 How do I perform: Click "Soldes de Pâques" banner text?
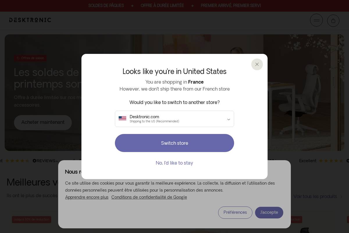106,6
